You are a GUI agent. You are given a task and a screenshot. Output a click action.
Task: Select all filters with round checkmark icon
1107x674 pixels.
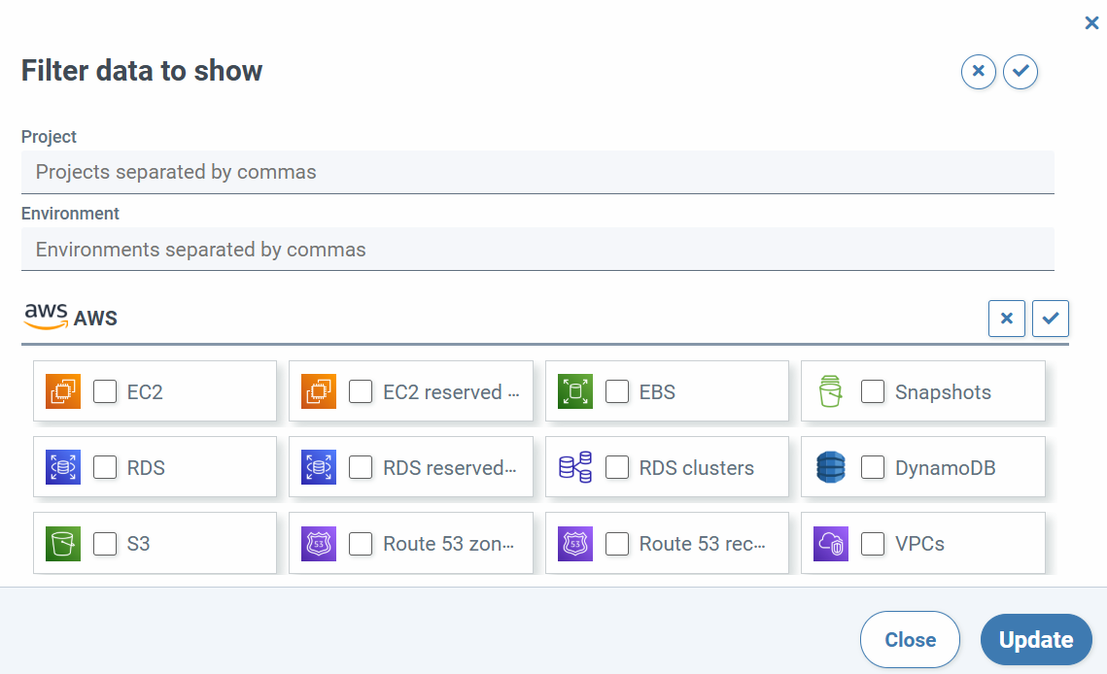pos(1021,71)
